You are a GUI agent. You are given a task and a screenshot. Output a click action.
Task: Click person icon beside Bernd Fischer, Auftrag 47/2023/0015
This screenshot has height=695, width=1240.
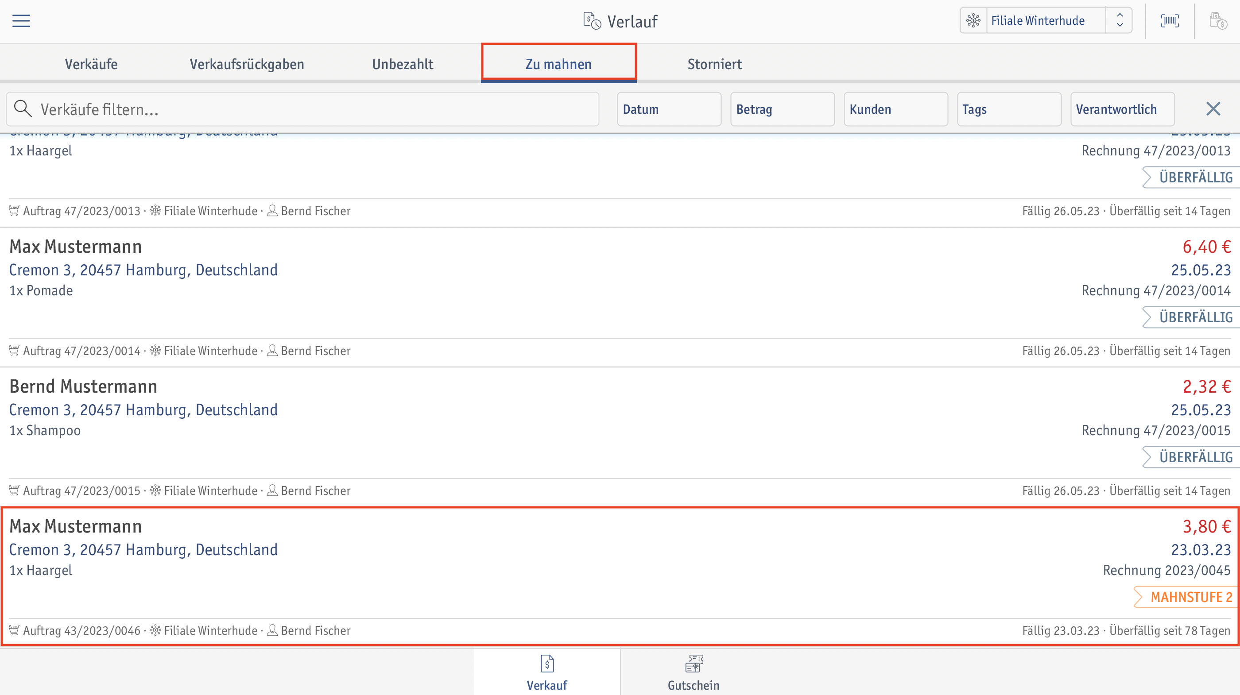(x=272, y=490)
